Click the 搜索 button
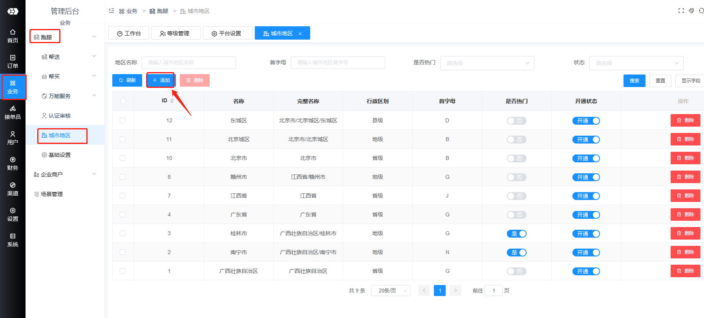This screenshot has height=318, width=704. pyautogui.click(x=635, y=81)
